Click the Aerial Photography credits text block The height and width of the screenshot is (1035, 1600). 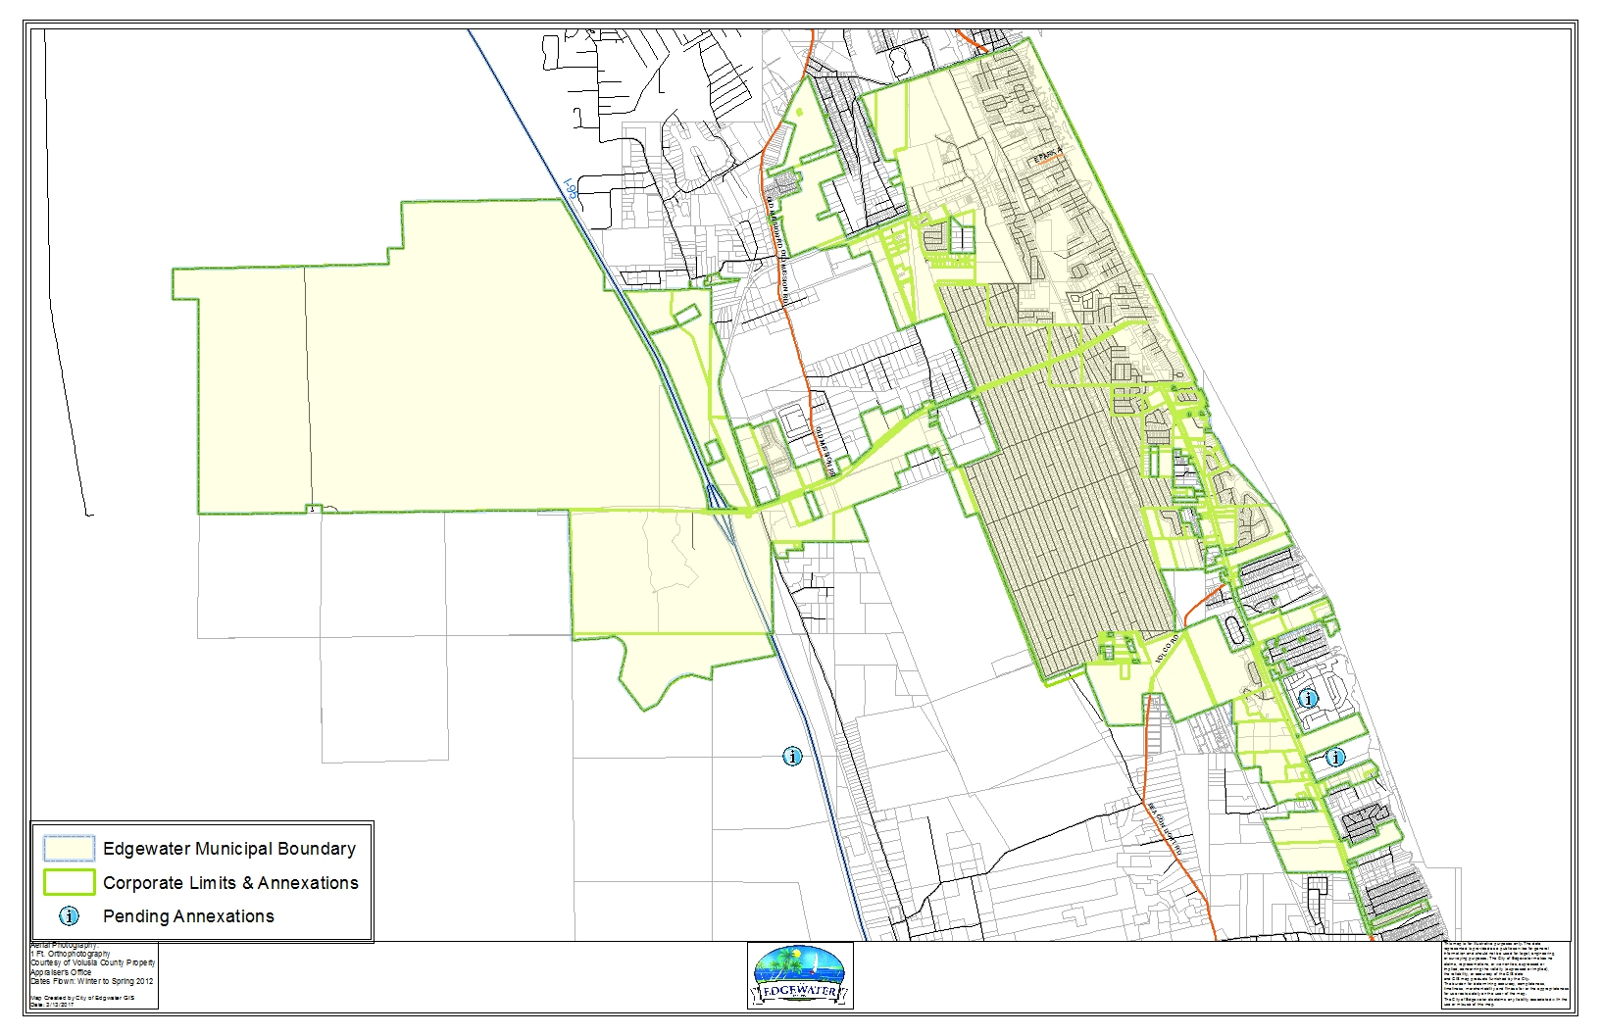pyautogui.click(x=93, y=974)
